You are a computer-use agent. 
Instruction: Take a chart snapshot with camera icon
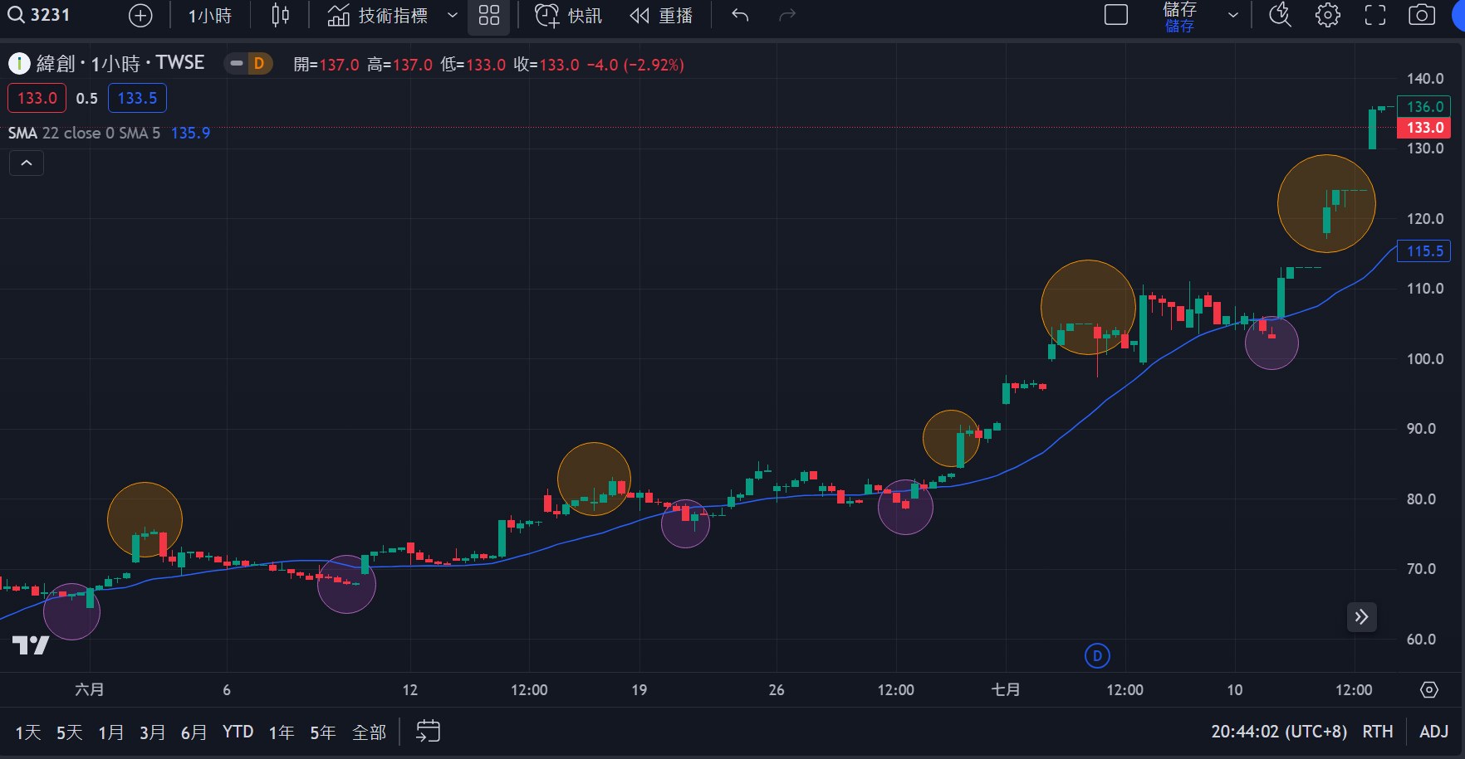pos(1421,16)
